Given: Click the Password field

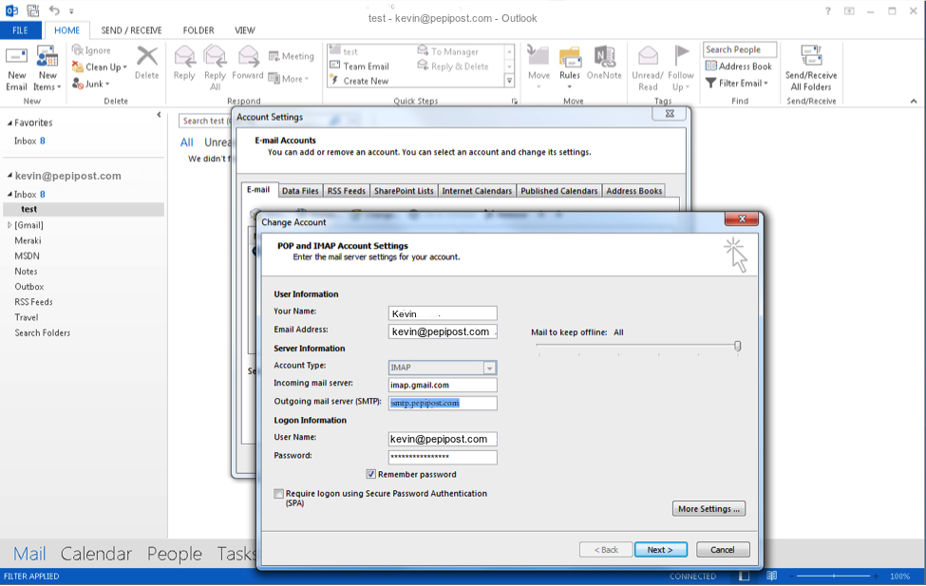Looking at the screenshot, I should pyautogui.click(x=443, y=457).
